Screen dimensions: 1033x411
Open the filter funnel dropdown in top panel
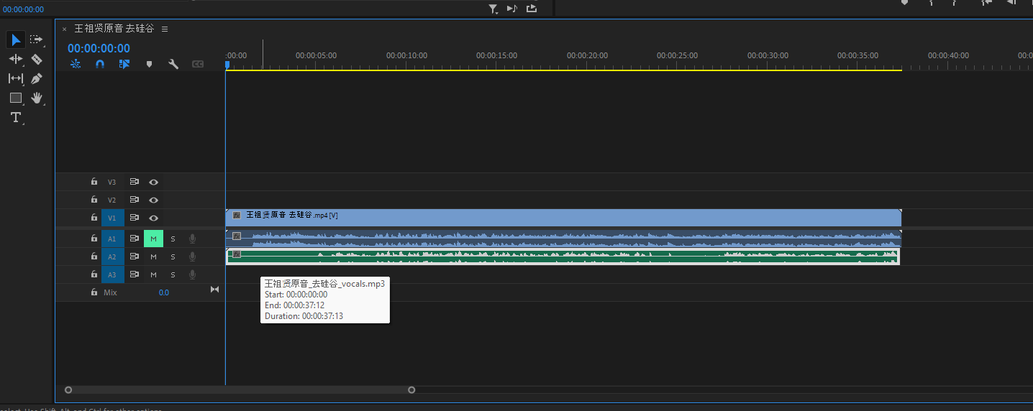pyautogui.click(x=493, y=9)
